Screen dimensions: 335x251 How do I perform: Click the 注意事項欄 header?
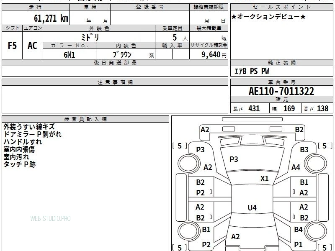coord(115,82)
